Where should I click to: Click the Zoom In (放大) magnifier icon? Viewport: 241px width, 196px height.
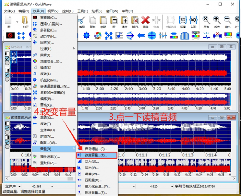[217, 20]
